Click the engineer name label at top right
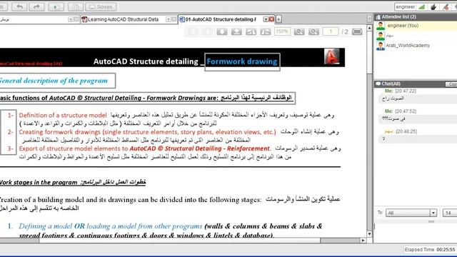 [405, 6]
